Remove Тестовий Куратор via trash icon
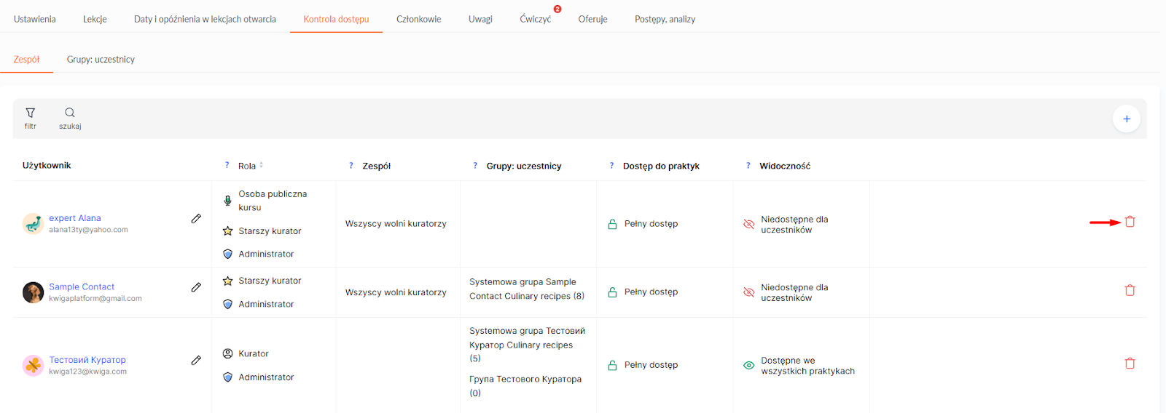This screenshot has height=413, width=1166. (x=1130, y=363)
